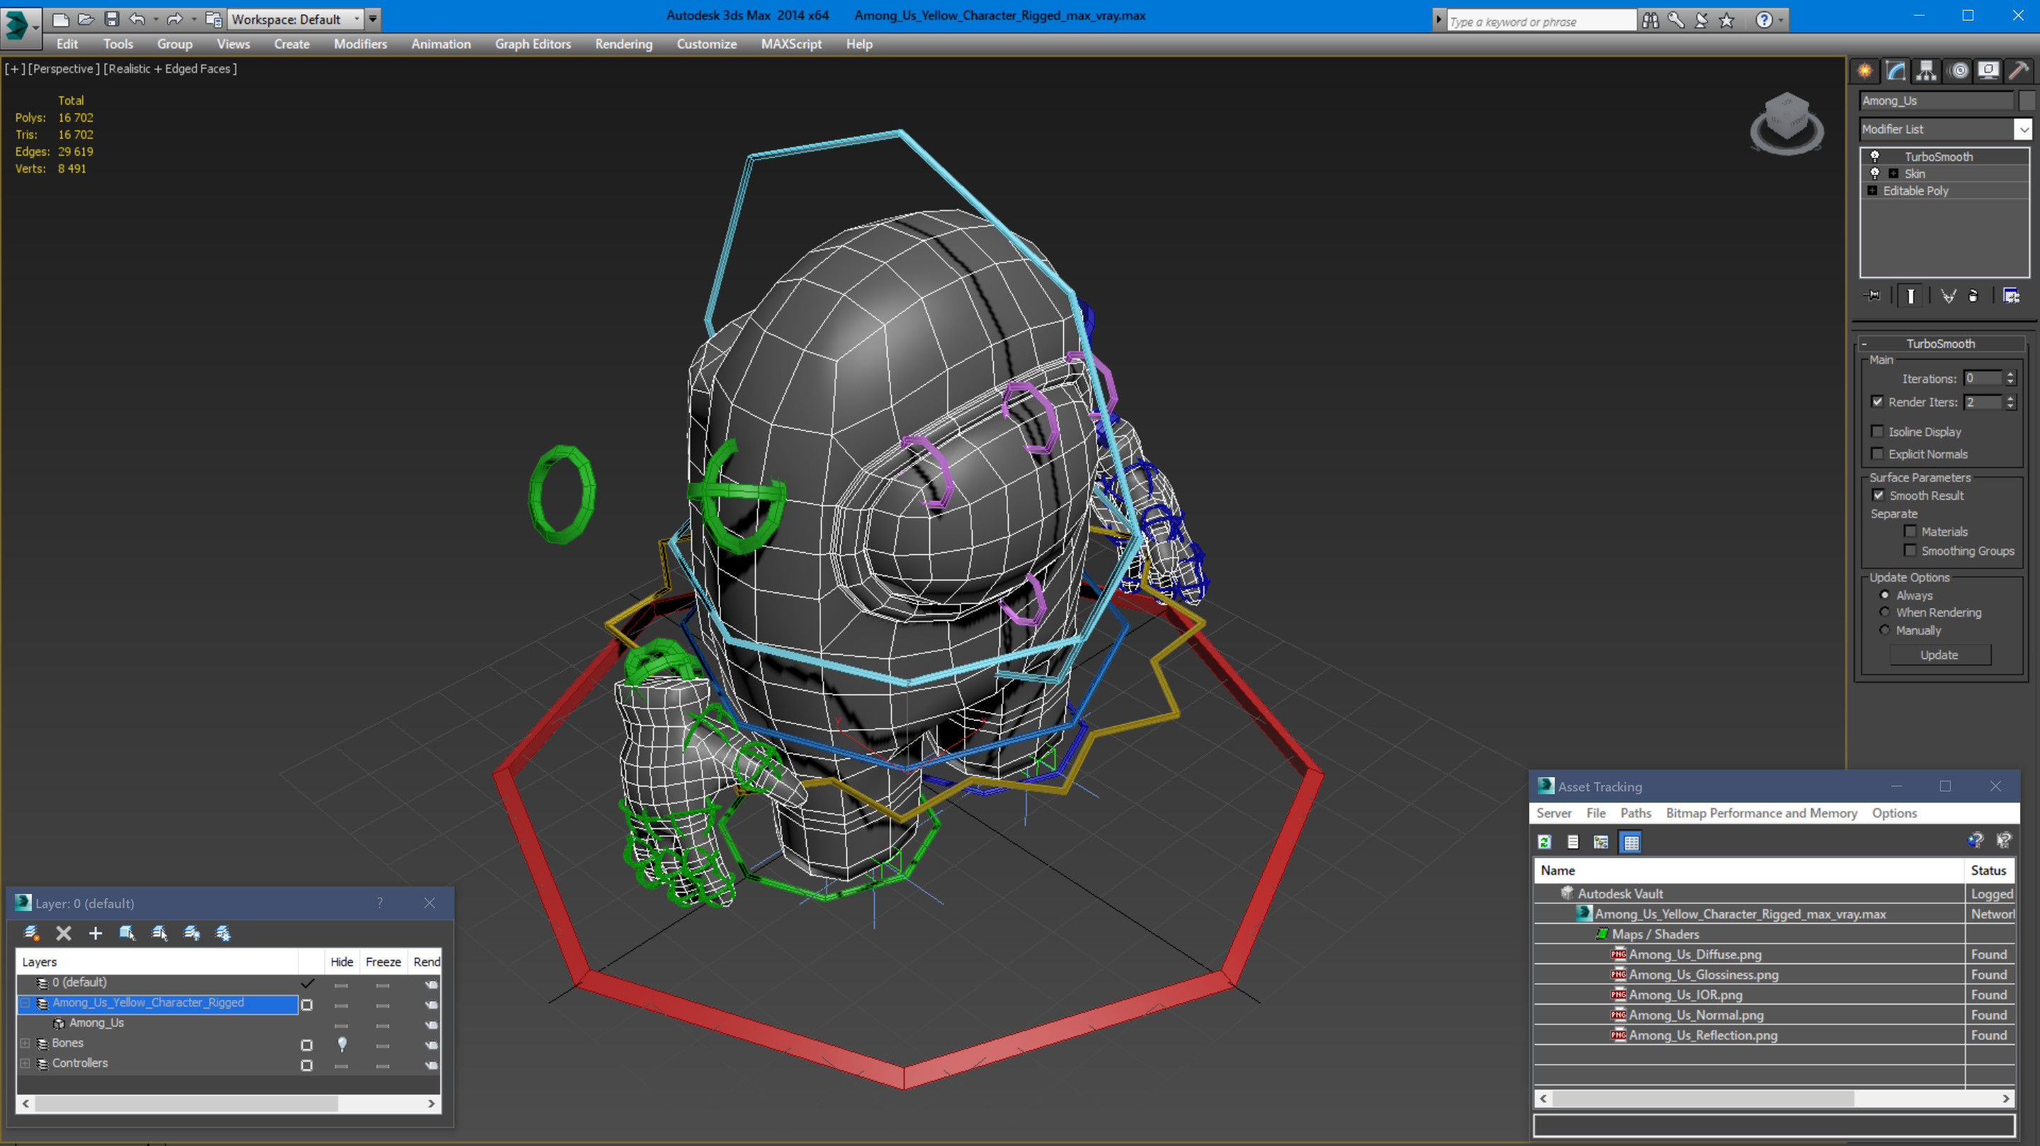Open the Utilities hammer panel tab
This screenshot has height=1146, width=2040.
point(2019,71)
